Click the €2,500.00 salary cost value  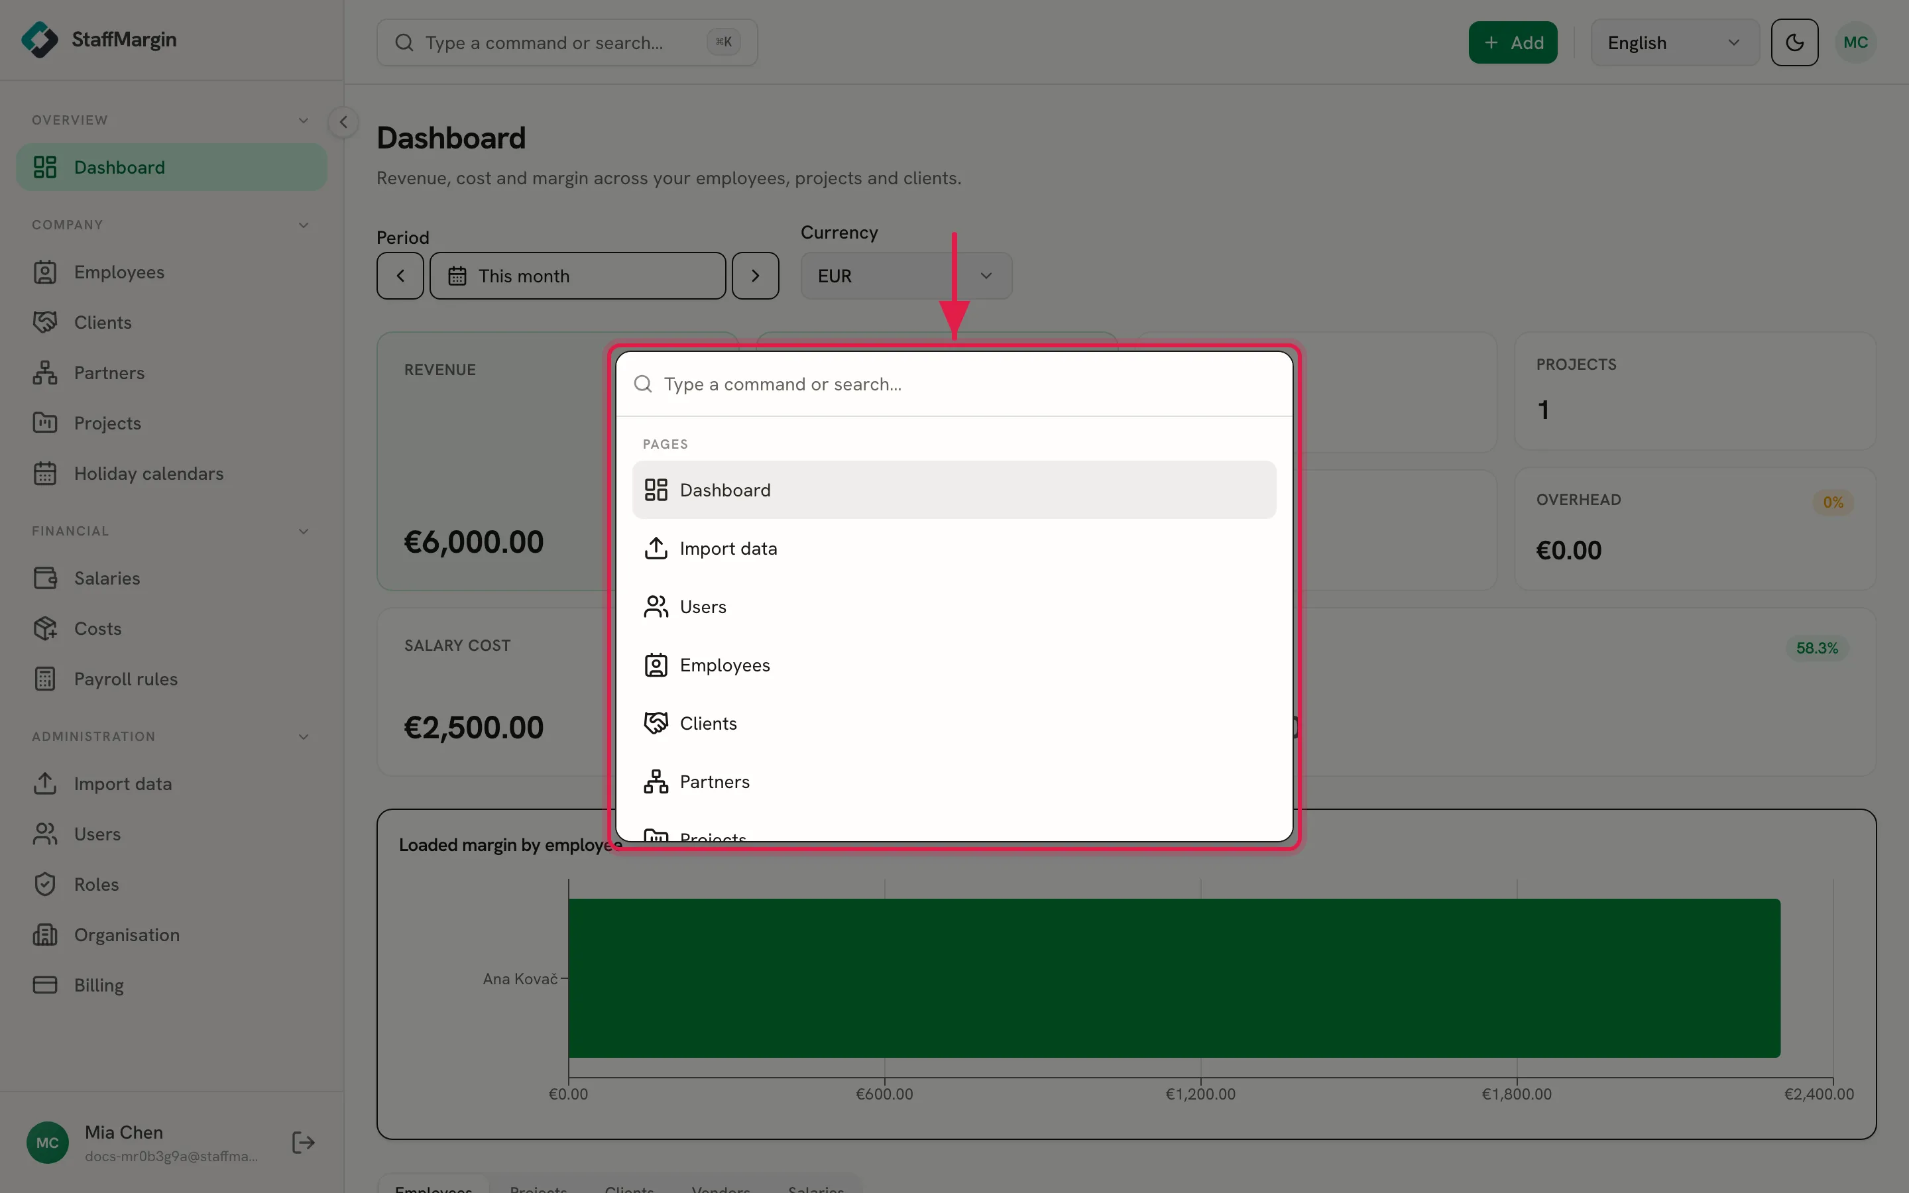click(474, 728)
